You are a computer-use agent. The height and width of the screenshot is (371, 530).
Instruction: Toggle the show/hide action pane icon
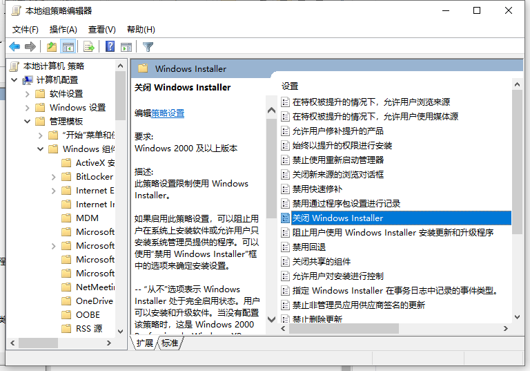pos(126,47)
